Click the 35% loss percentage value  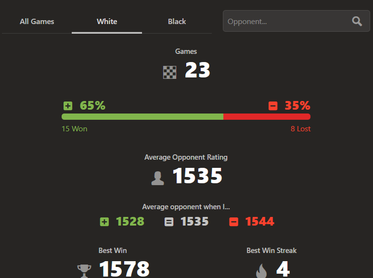(x=297, y=106)
